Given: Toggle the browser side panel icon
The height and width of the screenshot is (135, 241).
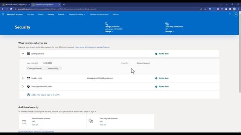Looking at the screenshot, I should click(x=230, y=9).
